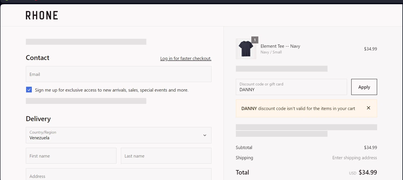Click the RHONE logo

click(42, 15)
